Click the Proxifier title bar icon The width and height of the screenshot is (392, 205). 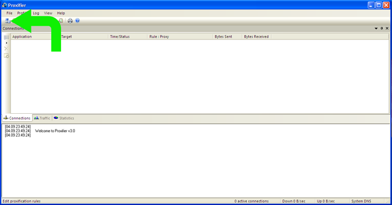coord(4,5)
